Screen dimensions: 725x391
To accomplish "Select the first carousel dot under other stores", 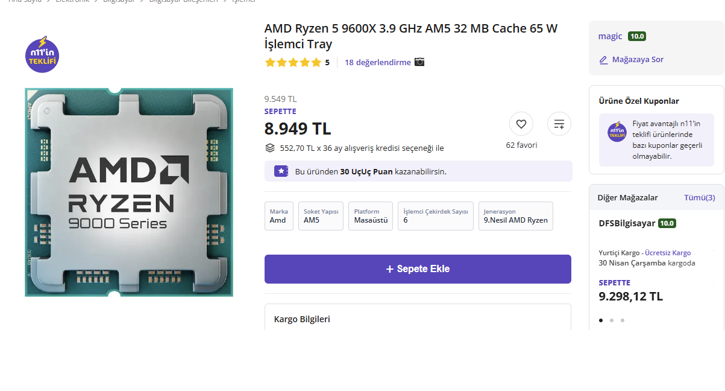I will (601, 320).
